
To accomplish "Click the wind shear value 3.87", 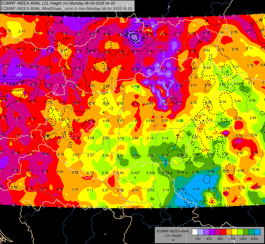I will point(249,31).
